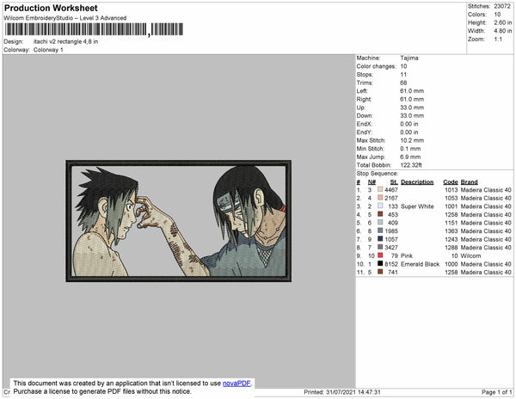
Task: Select the salmon swatch for stop 2
Action: coord(380,198)
